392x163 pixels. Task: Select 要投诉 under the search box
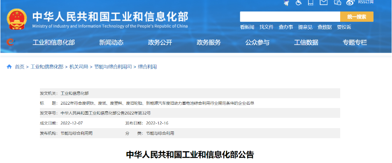pos(344,27)
